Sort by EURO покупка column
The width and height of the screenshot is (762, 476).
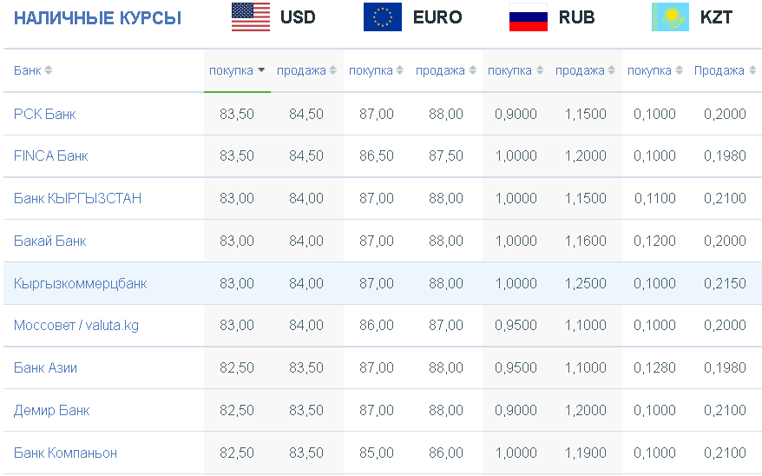pyautogui.click(x=376, y=70)
